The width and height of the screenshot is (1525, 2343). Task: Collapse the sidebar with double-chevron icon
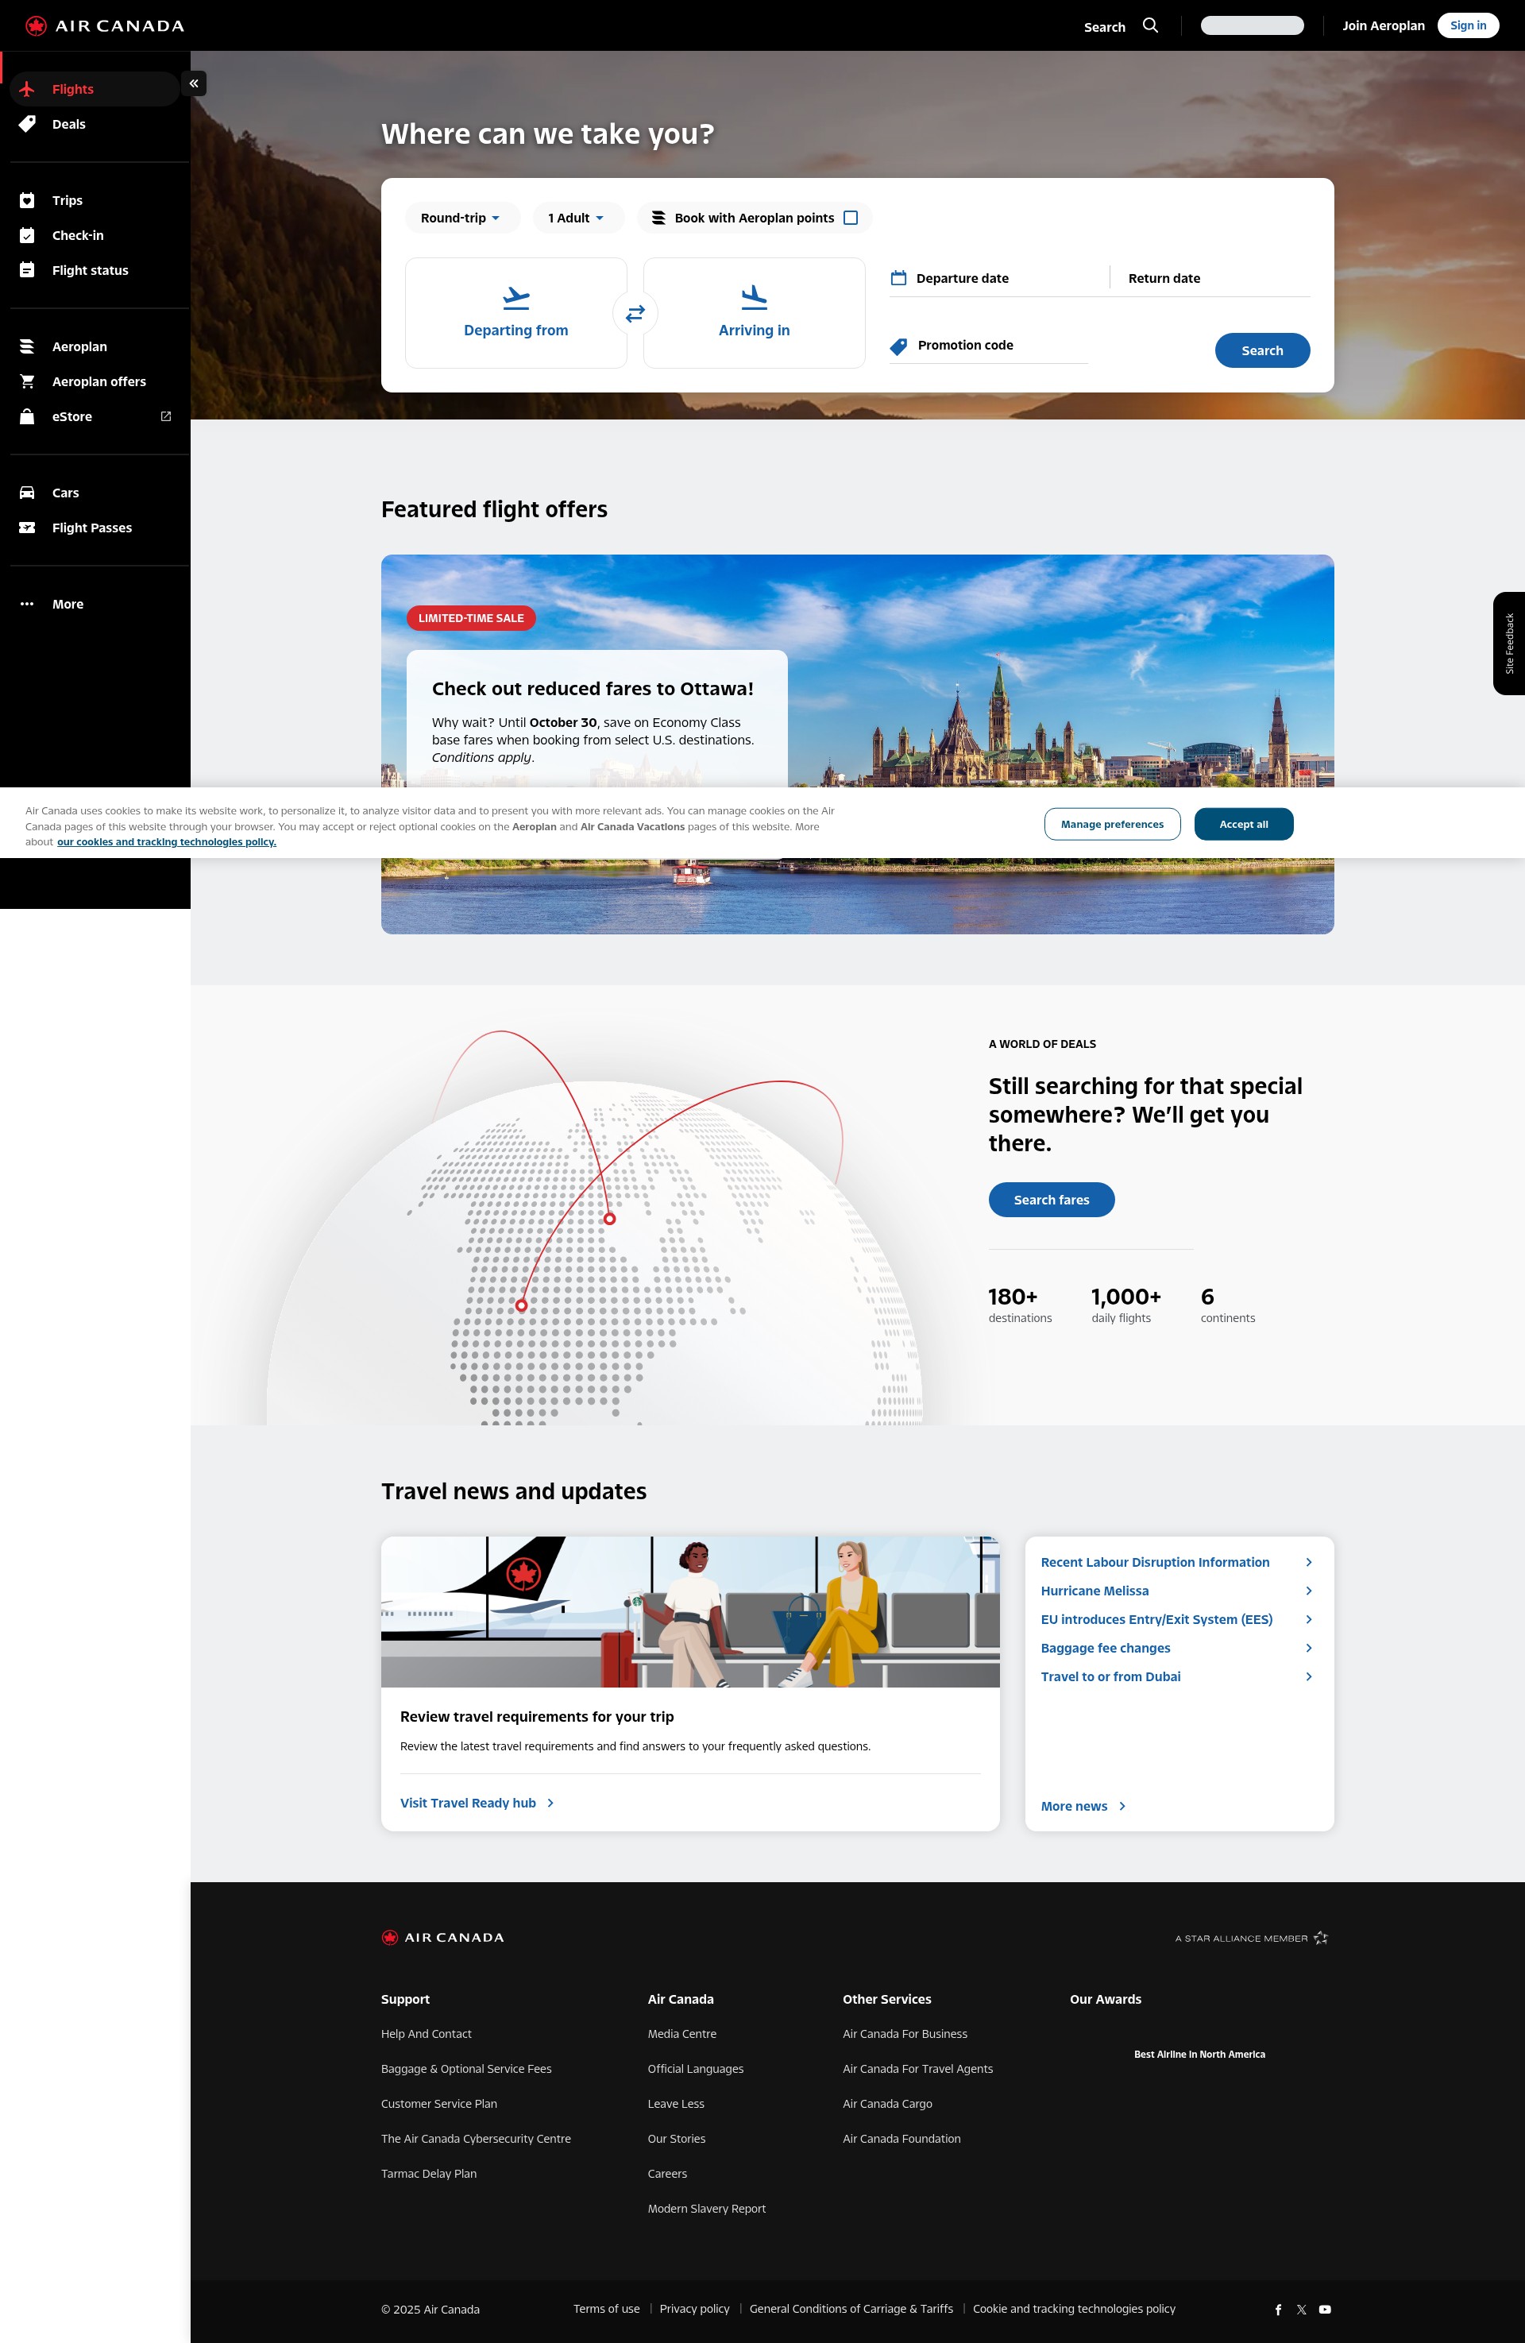coord(194,83)
